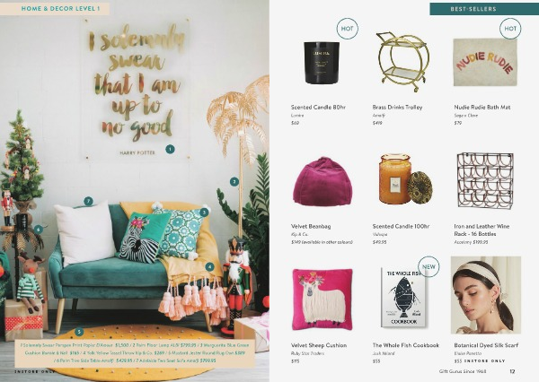Screen dimensions: 539x382
Task: Click hotspot 6 near palm tree side table
Action: pos(39,230)
